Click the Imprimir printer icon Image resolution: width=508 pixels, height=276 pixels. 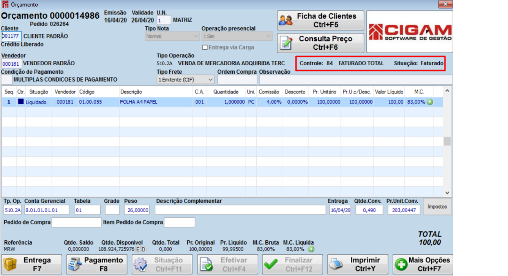point(336,264)
